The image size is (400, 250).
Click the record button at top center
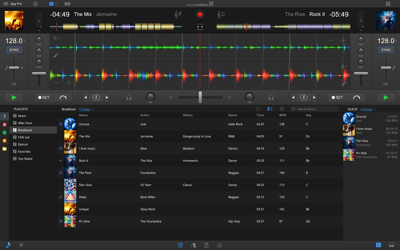pos(200,14)
